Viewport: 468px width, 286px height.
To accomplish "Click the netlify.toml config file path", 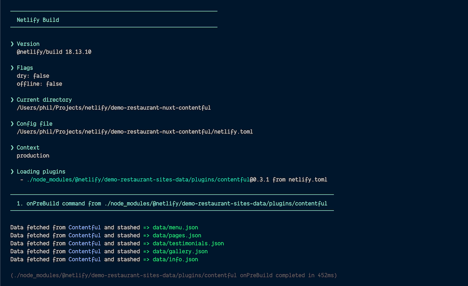I will (134, 132).
